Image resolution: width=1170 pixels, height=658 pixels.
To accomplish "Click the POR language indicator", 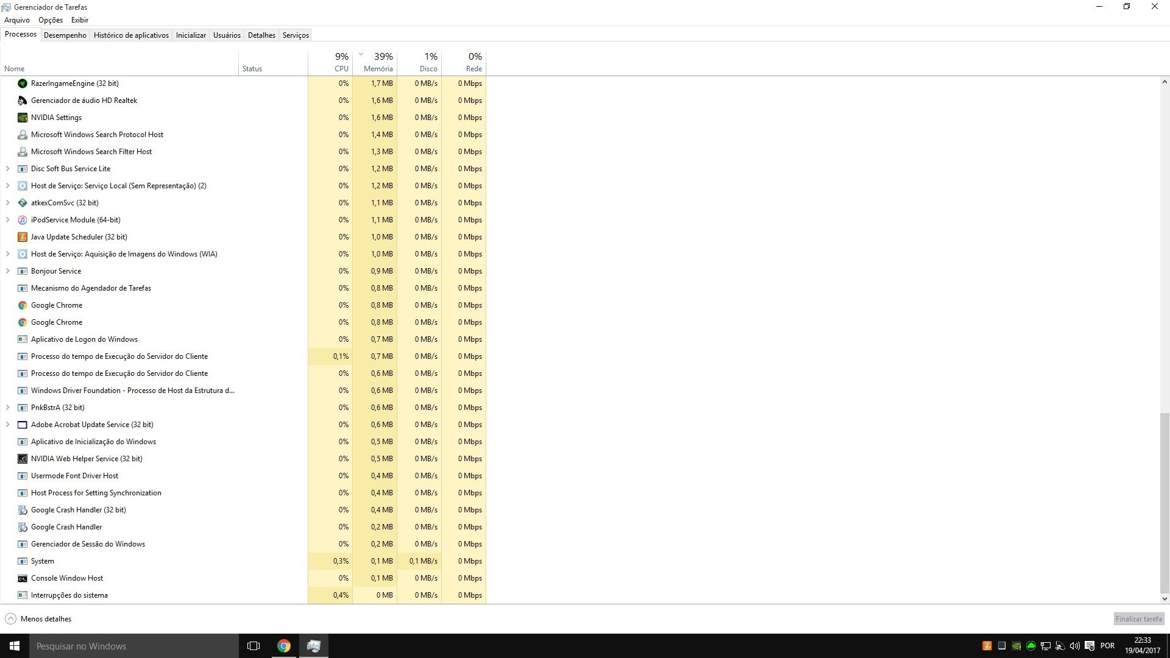I will [1108, 646].
